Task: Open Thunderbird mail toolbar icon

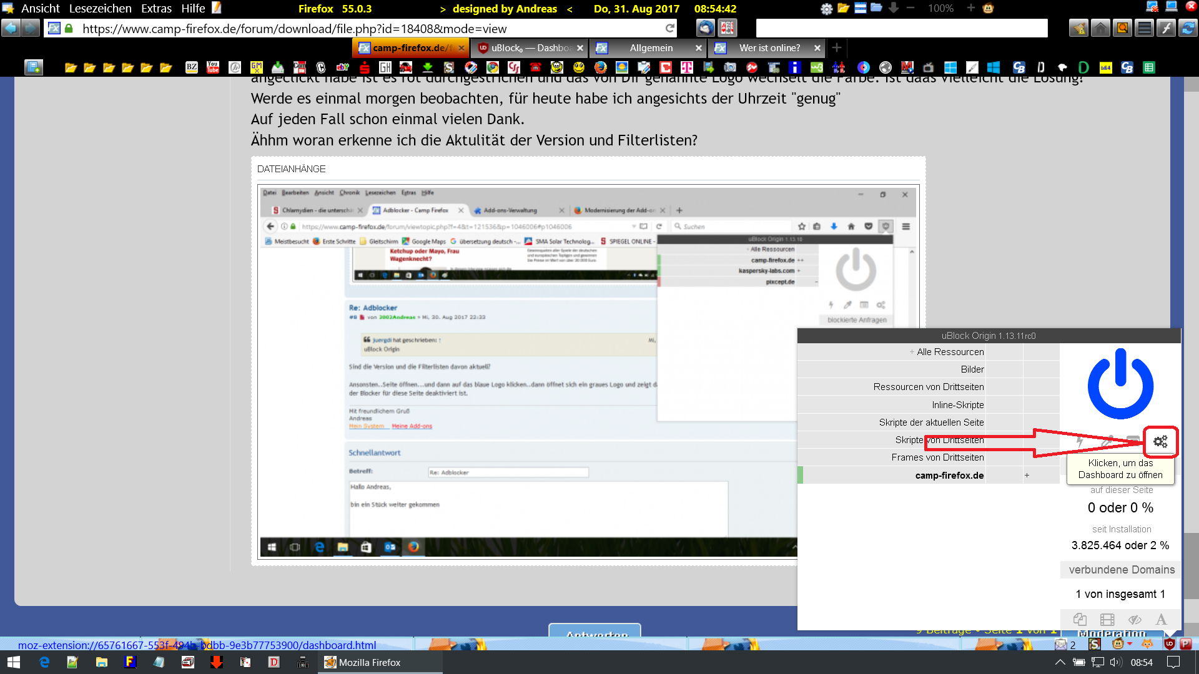Action: (706, 28)
